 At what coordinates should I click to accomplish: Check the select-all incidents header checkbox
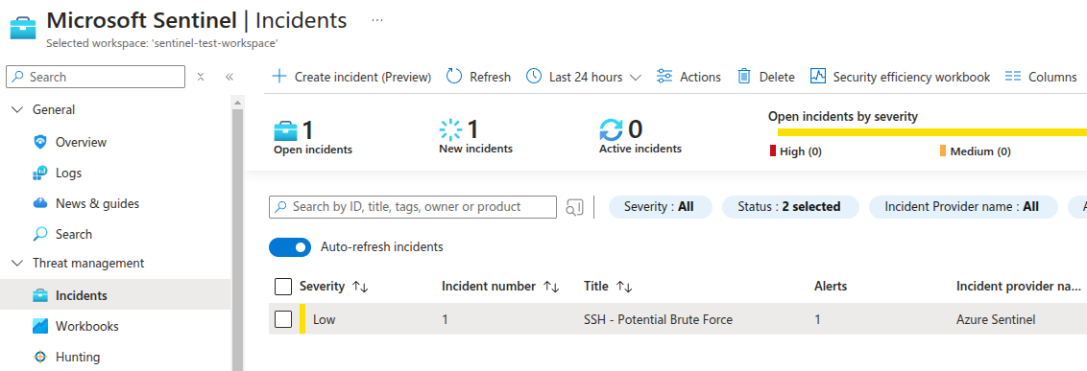pyautogui.click(x=283, y=287)
